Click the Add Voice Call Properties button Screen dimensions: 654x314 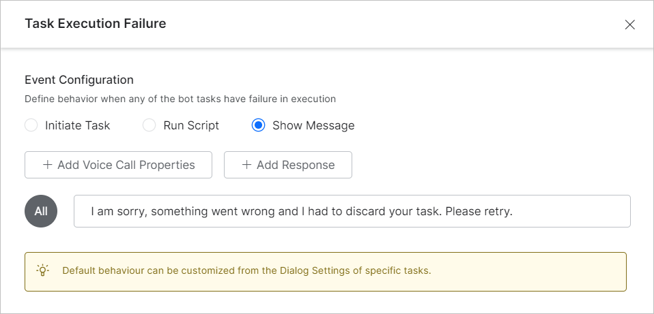tap(118, 165)
